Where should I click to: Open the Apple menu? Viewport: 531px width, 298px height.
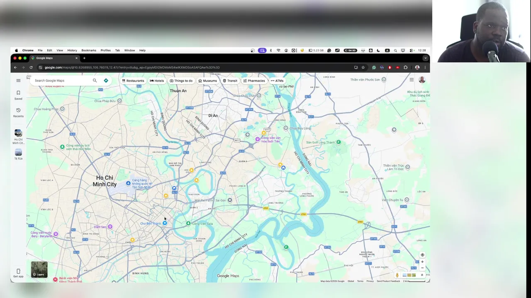[16, 50]
